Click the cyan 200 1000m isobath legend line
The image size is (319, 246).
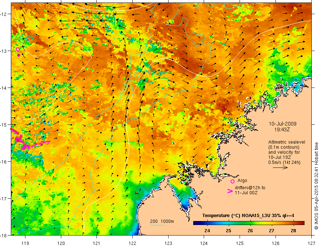[157, 225]
